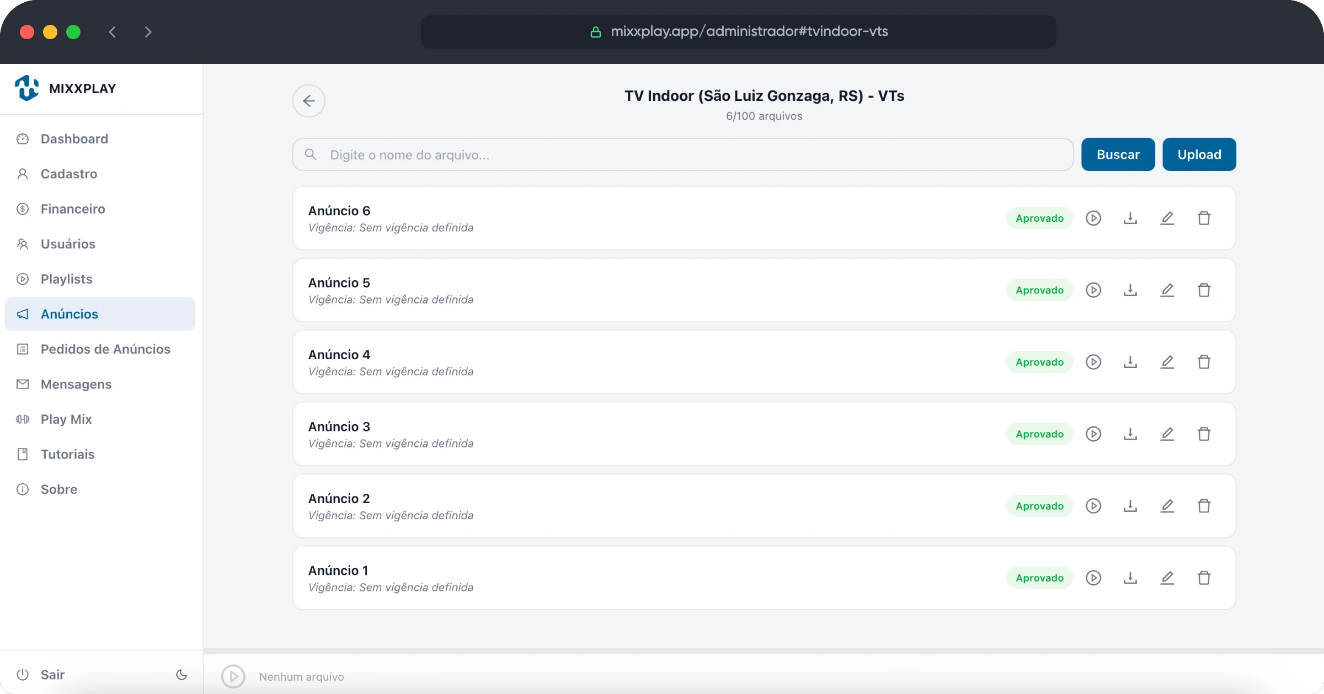Screen dimensions: 1324x694
Task: Delete the Anúncio 4 entry
Action: click(1204, 362)
